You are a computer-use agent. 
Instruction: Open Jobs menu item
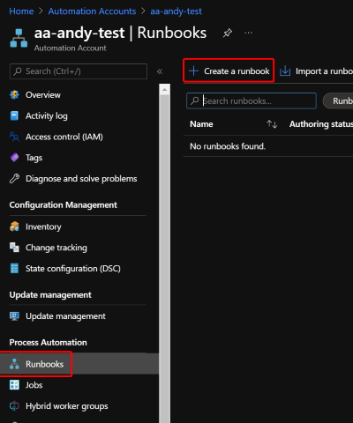tap(34, 385)
